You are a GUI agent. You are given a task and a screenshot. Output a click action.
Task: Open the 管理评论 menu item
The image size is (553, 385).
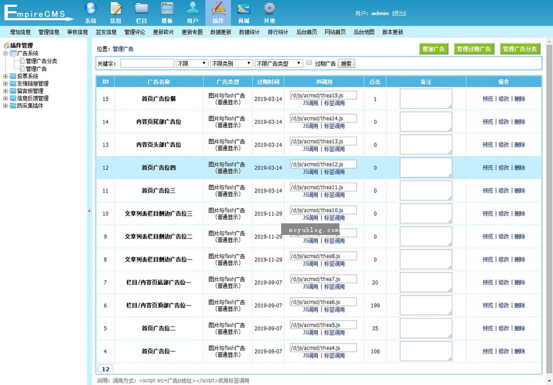pyautogui.click(x=134, y=32)
